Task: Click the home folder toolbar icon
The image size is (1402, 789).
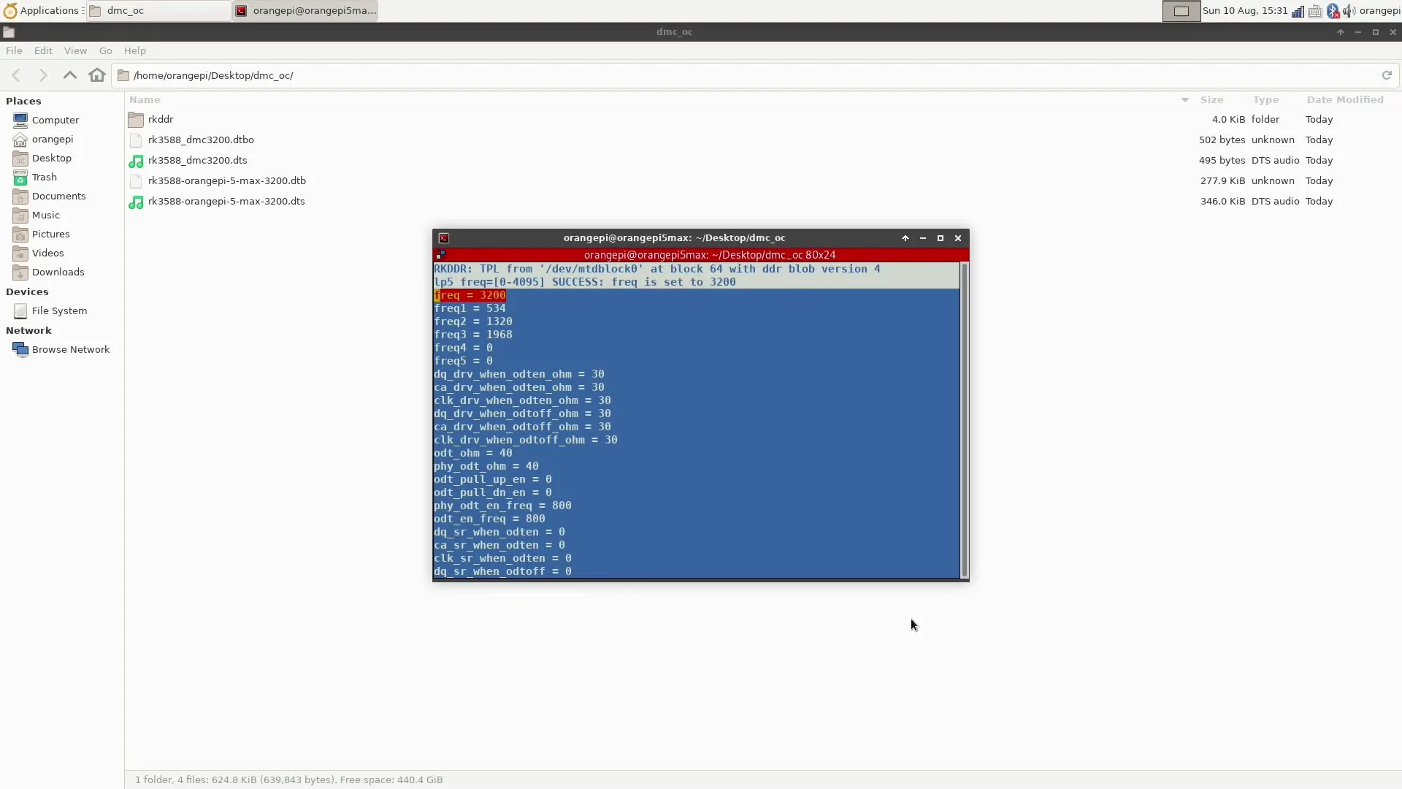Action: click(96, 75)
